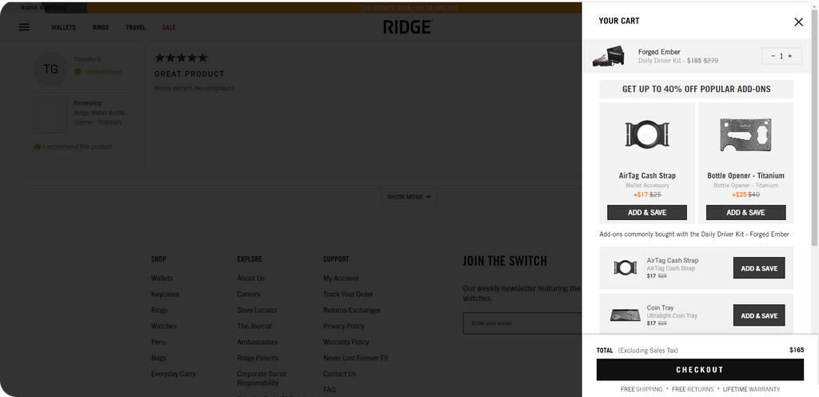This screenshot has height=397, width=819.
Task: Open the Forged Ember product thumbnail
Action: coord(609,56)
